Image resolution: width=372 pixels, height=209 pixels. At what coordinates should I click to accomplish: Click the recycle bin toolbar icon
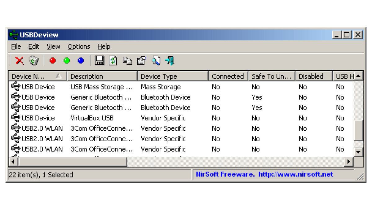click(33, 61)
